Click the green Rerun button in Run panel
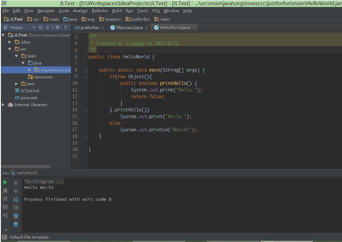 [x=5, y=182]
